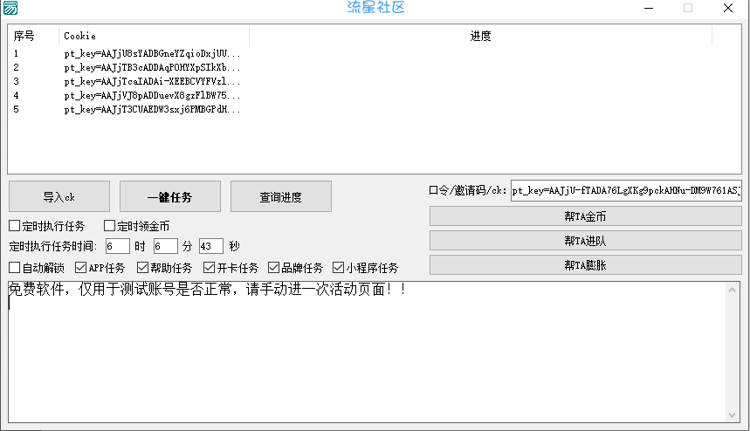The width and height of the screenshot is (750, 431).
Task: Toggle the 定时领金币 checkbox
Action: click(x=110, y=226)
